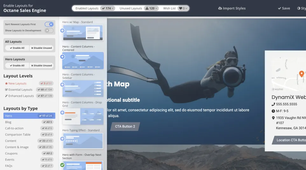Select the Events layout type
Image resolution: width=306 pixels, height=170 pixels.
[29, 160]
